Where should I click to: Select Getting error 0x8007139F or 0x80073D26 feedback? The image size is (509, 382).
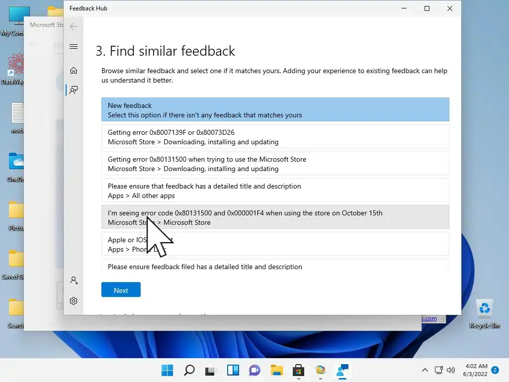(275, 137)
